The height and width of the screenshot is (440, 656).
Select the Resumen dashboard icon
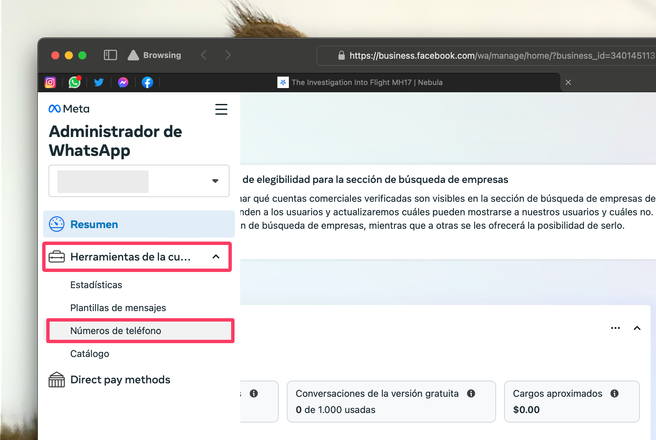point(57,224)
